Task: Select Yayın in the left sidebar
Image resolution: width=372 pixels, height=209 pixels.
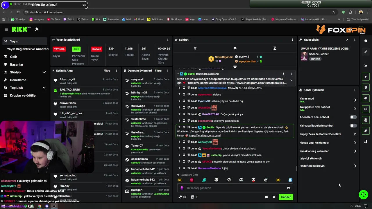Action: pyautogui.click(x=25, y=41)
